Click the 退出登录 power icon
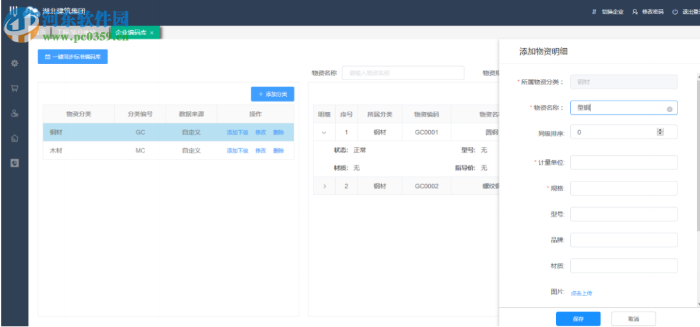 [676, 12]
